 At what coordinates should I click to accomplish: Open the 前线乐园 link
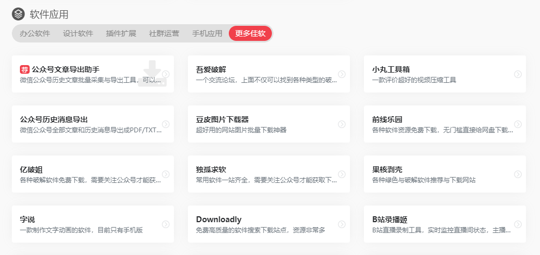387,120
